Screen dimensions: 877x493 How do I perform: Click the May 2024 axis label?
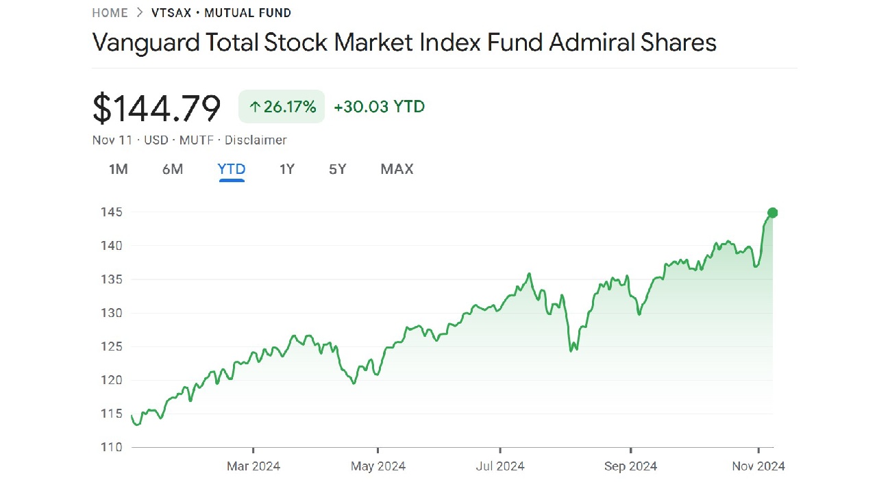click(378, 466)
